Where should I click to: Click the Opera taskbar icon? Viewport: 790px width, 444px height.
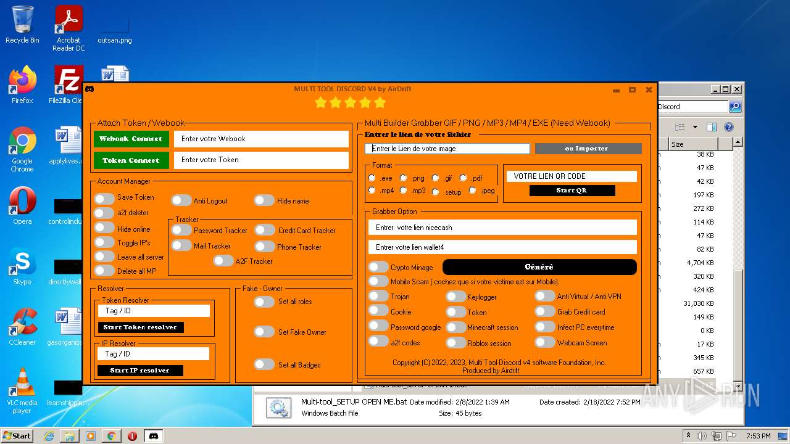(x=132, y=436)
